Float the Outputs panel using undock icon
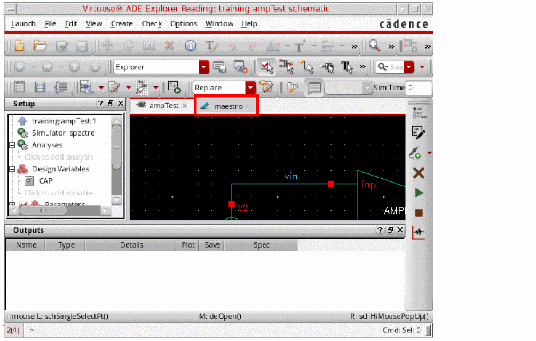536x341 pixels. pos(390,230)
